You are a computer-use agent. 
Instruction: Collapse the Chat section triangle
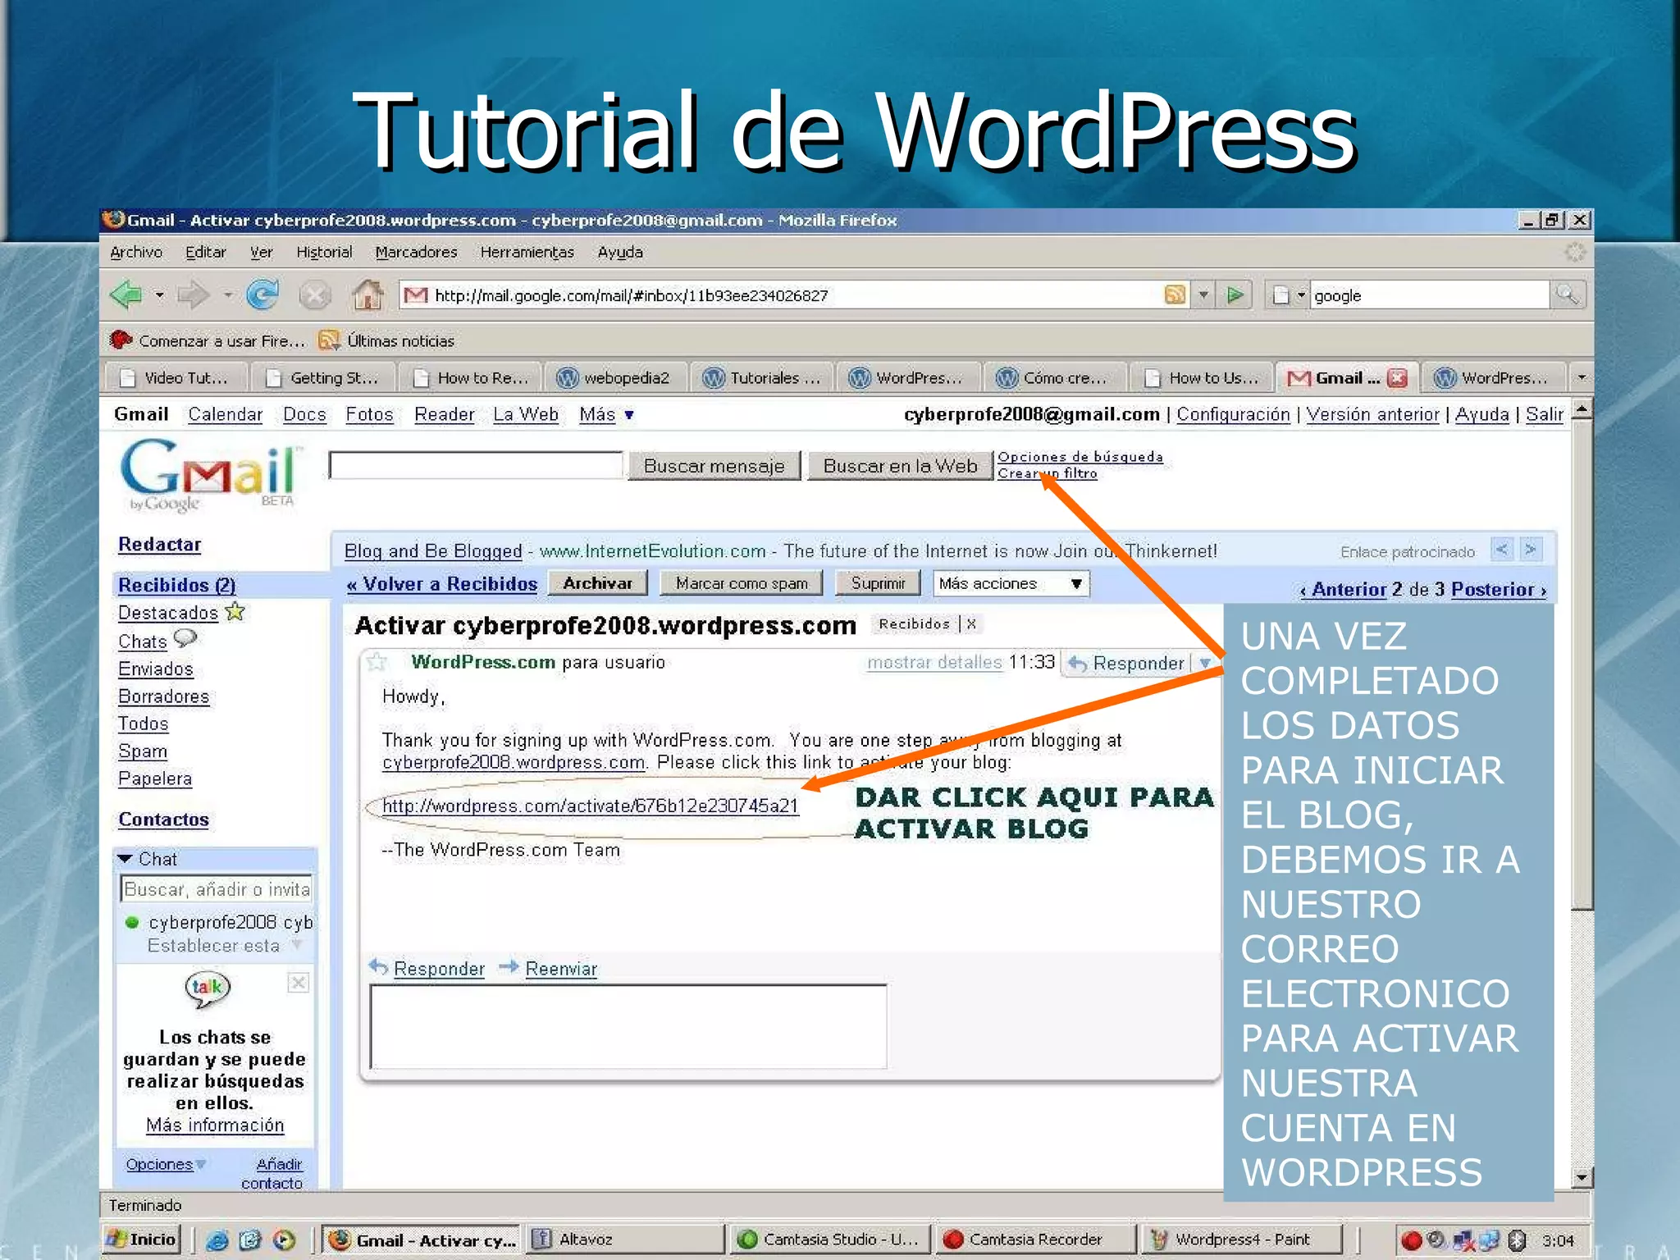[126, 859]
